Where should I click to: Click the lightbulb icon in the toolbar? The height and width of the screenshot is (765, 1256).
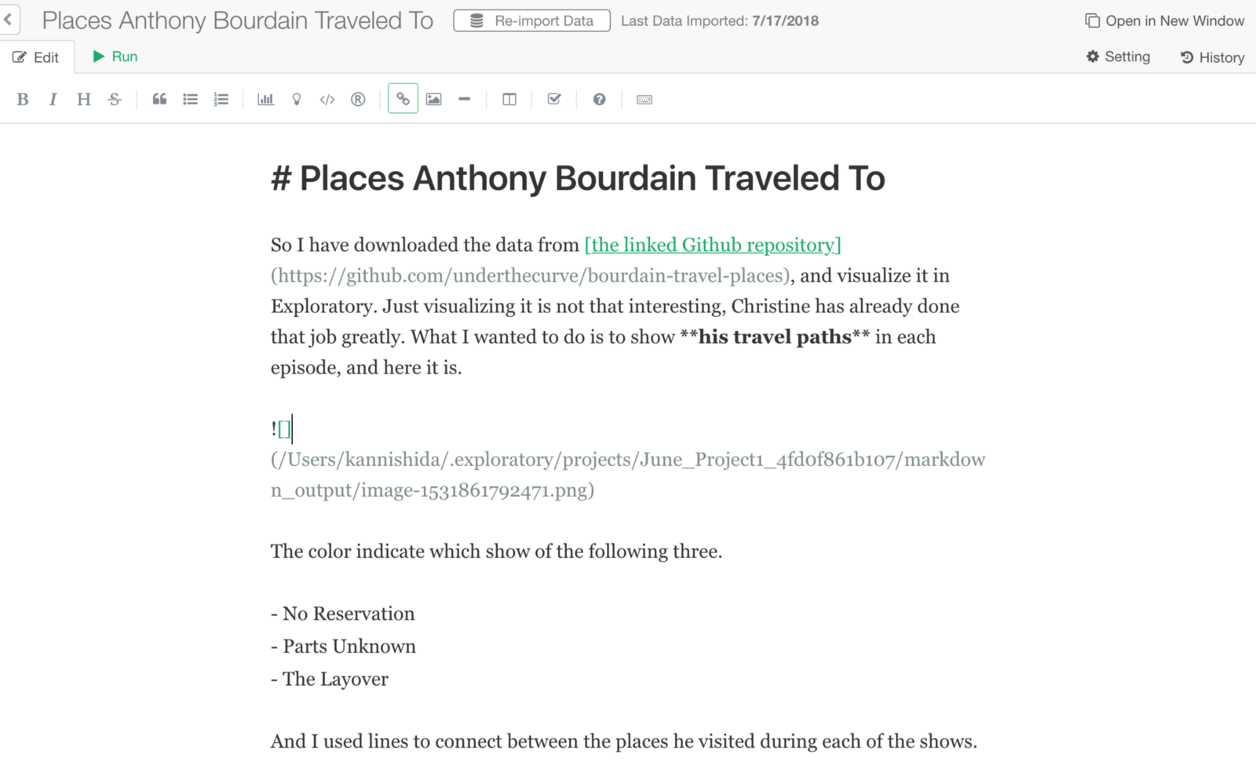point(297,99)
